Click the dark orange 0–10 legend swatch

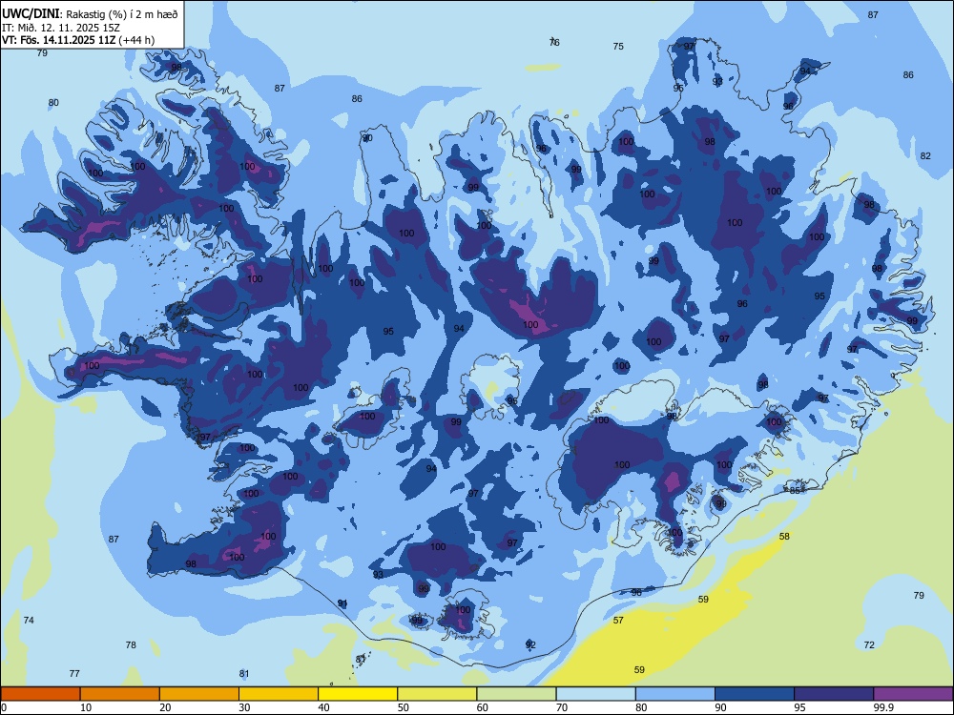click(x=40, y=694)
